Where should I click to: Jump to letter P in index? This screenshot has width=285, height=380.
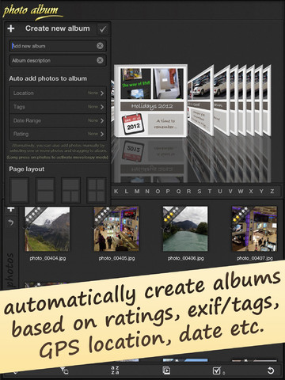(x=168, y=192)
